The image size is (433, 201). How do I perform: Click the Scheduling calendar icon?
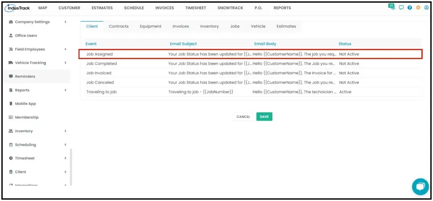point(11,145)
